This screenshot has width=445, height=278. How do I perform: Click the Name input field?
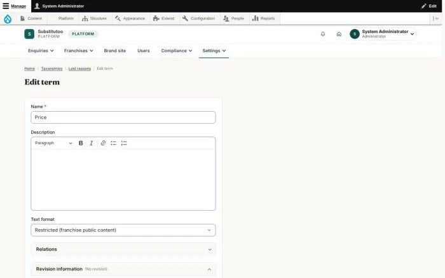[x=123, y=117]
